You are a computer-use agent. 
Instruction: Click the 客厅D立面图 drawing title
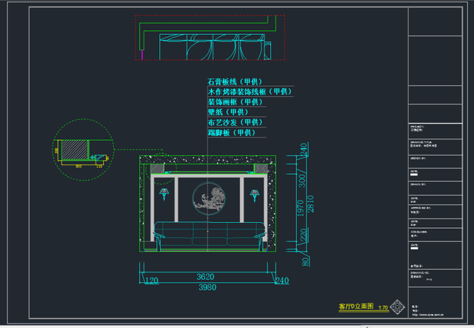point(356,307)
